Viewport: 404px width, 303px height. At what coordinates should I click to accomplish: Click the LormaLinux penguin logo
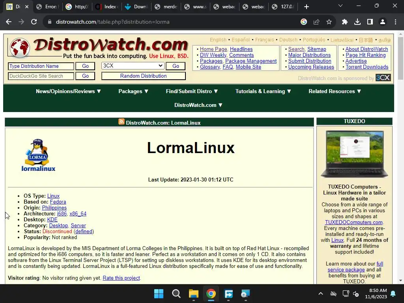click(x=38, y=155)
